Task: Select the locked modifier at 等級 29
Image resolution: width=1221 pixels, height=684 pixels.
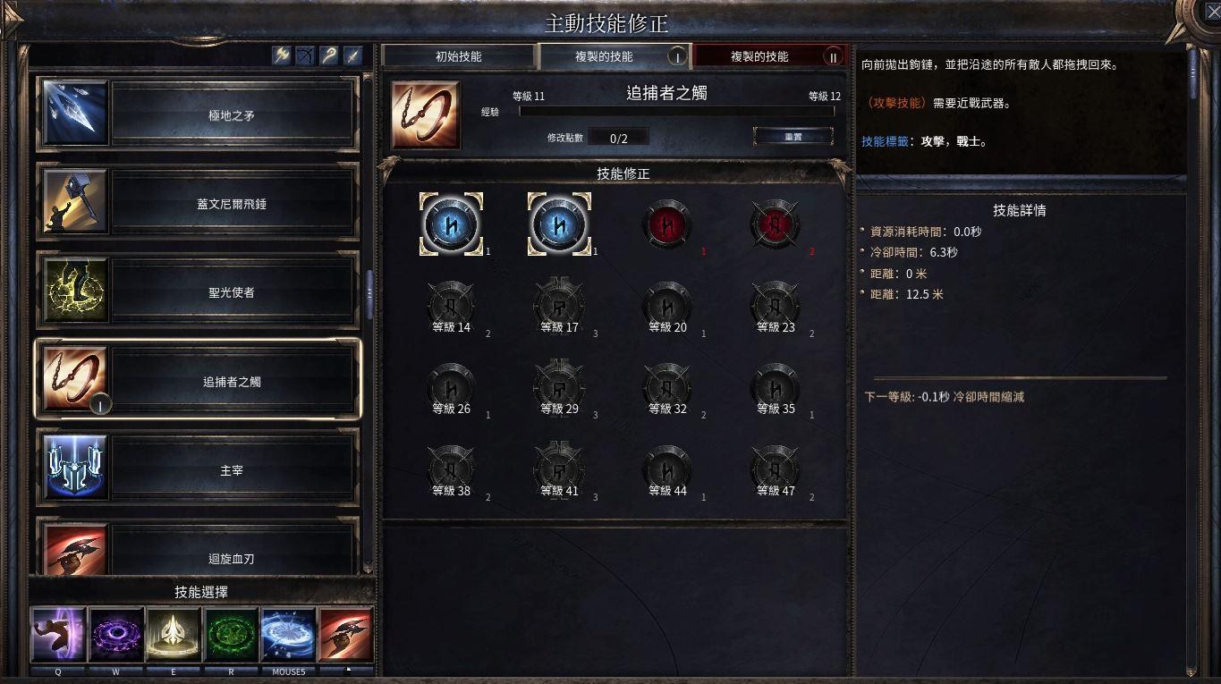Action: coord(560,389)
